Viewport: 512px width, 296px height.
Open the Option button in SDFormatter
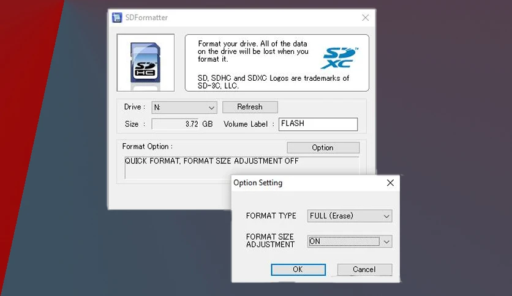[x=323, y=147]
